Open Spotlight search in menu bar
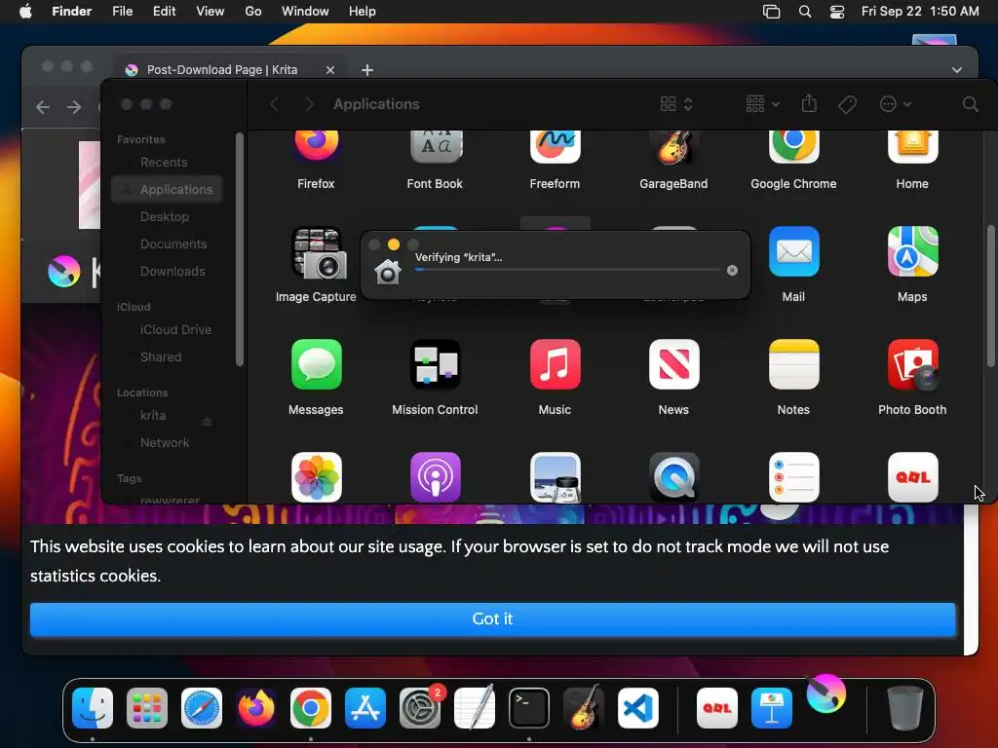This screenshot has width=998, height=748. [804, 12]
